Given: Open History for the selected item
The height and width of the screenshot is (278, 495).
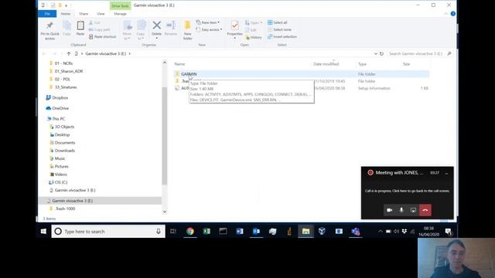Looking at the screenshot, I should (254, 37).
